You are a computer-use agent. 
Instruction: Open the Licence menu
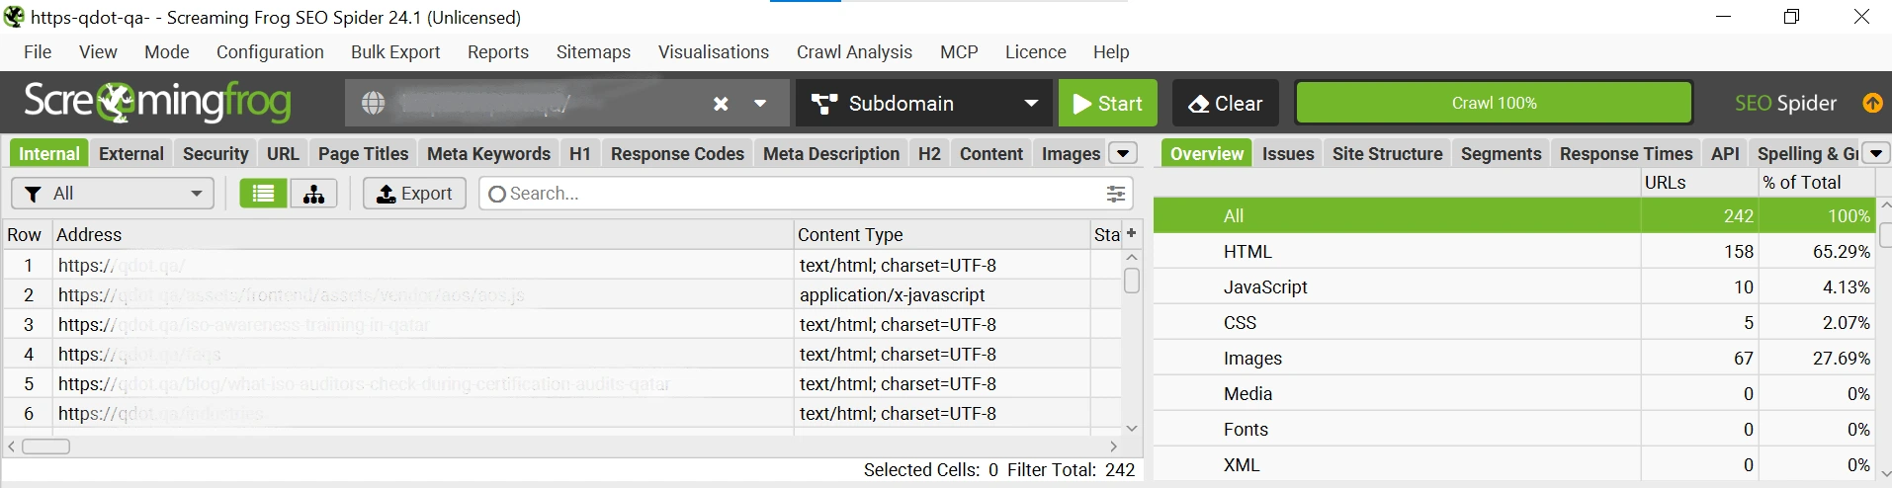[1036, 52]
